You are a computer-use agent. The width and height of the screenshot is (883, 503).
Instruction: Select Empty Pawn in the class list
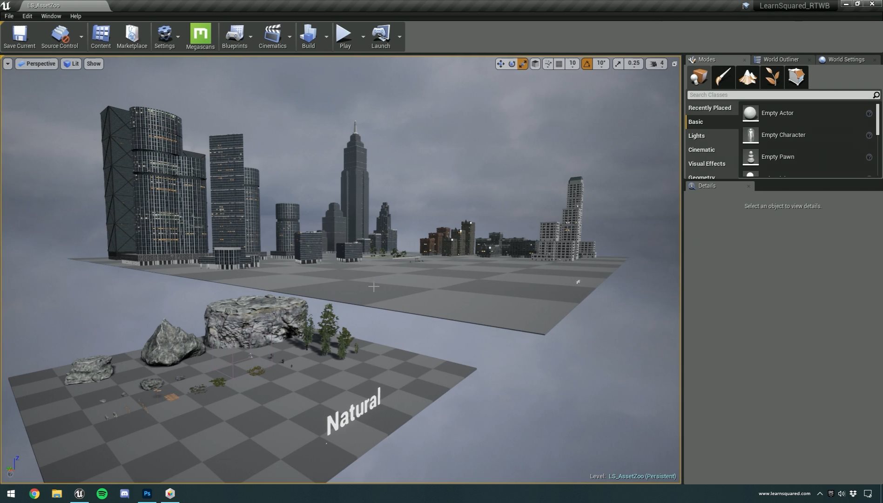(808, 157)
